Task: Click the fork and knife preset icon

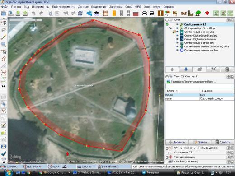Action: pos(175,14)
